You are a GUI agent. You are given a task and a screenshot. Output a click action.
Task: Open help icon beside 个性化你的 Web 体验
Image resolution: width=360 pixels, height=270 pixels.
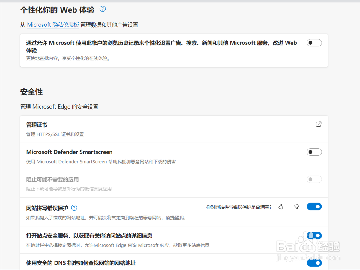click(103, 9)
